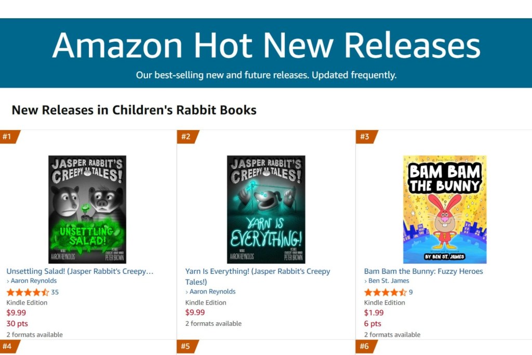This screenshot has width=532, height=355.
Task: Open Unsettling Salad! title link
Action: [80, 271]
